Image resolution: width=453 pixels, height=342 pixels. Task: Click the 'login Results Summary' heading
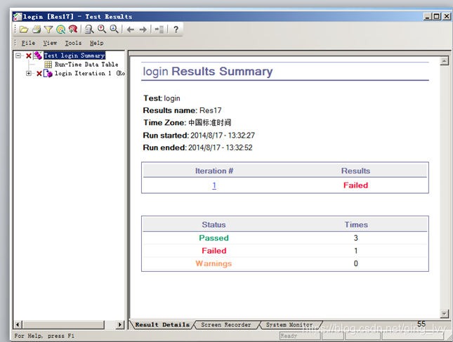[208, 72]
